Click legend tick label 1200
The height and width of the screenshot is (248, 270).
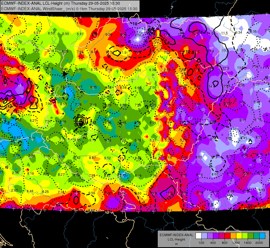pos(236,243)
